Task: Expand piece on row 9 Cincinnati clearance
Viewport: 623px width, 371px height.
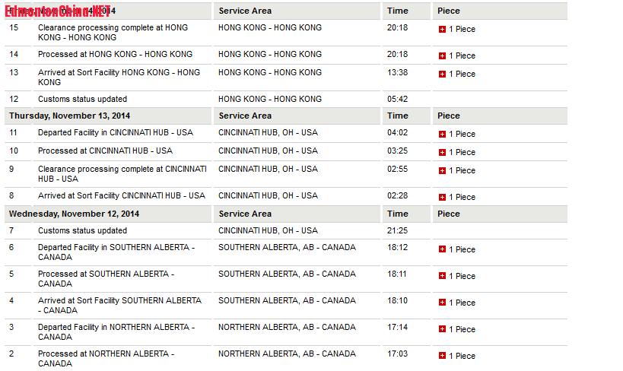Action: 442,170
